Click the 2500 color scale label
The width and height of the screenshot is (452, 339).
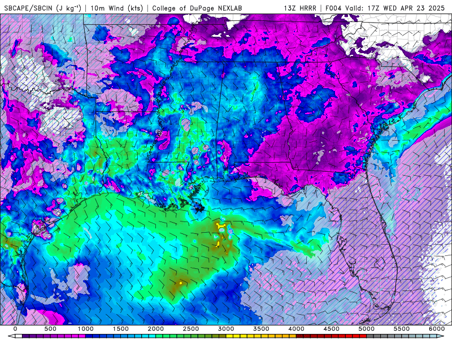pos(191,329)
